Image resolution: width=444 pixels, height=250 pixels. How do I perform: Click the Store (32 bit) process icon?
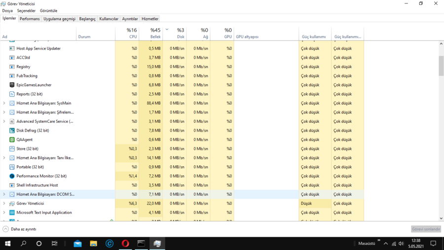pos(12,149)
